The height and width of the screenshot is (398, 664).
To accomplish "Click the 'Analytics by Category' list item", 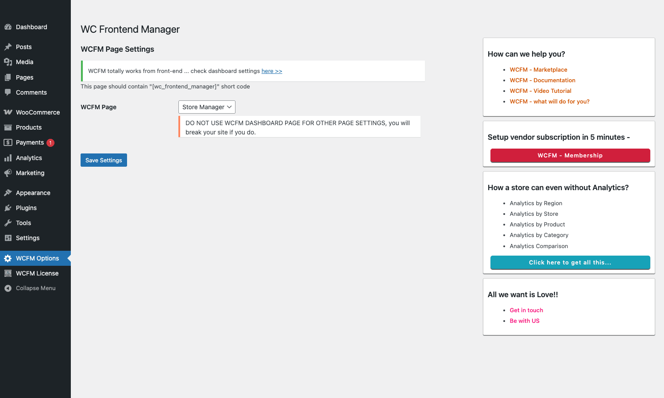I will (539, 235).
